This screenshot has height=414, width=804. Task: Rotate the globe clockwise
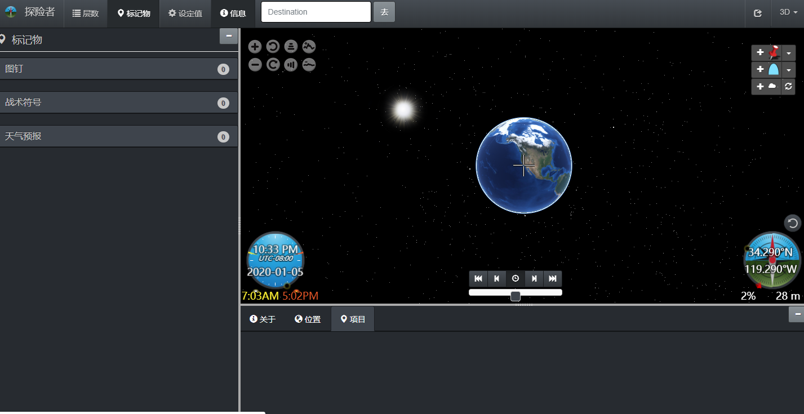point(273,65)
